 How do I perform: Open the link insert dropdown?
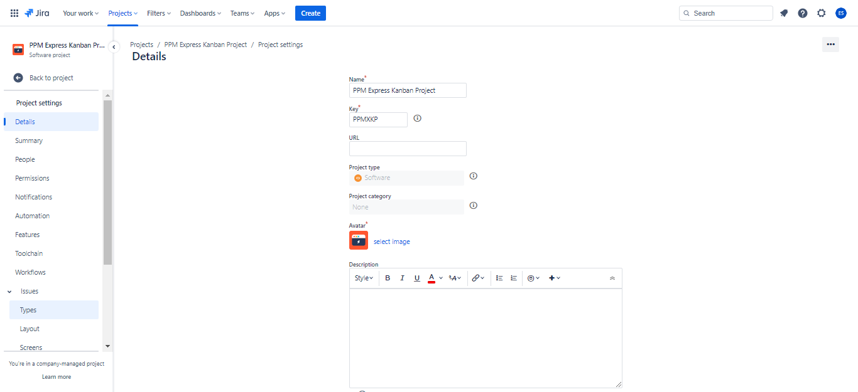click(x=478, y=278)
